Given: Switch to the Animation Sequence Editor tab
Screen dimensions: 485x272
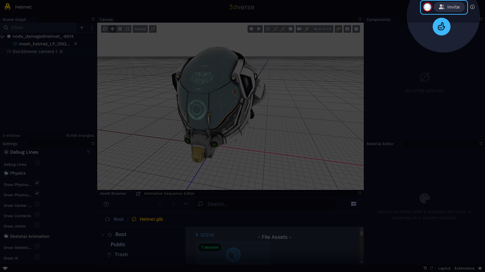Looking at the screenshot, I should [x=169, y=194].
